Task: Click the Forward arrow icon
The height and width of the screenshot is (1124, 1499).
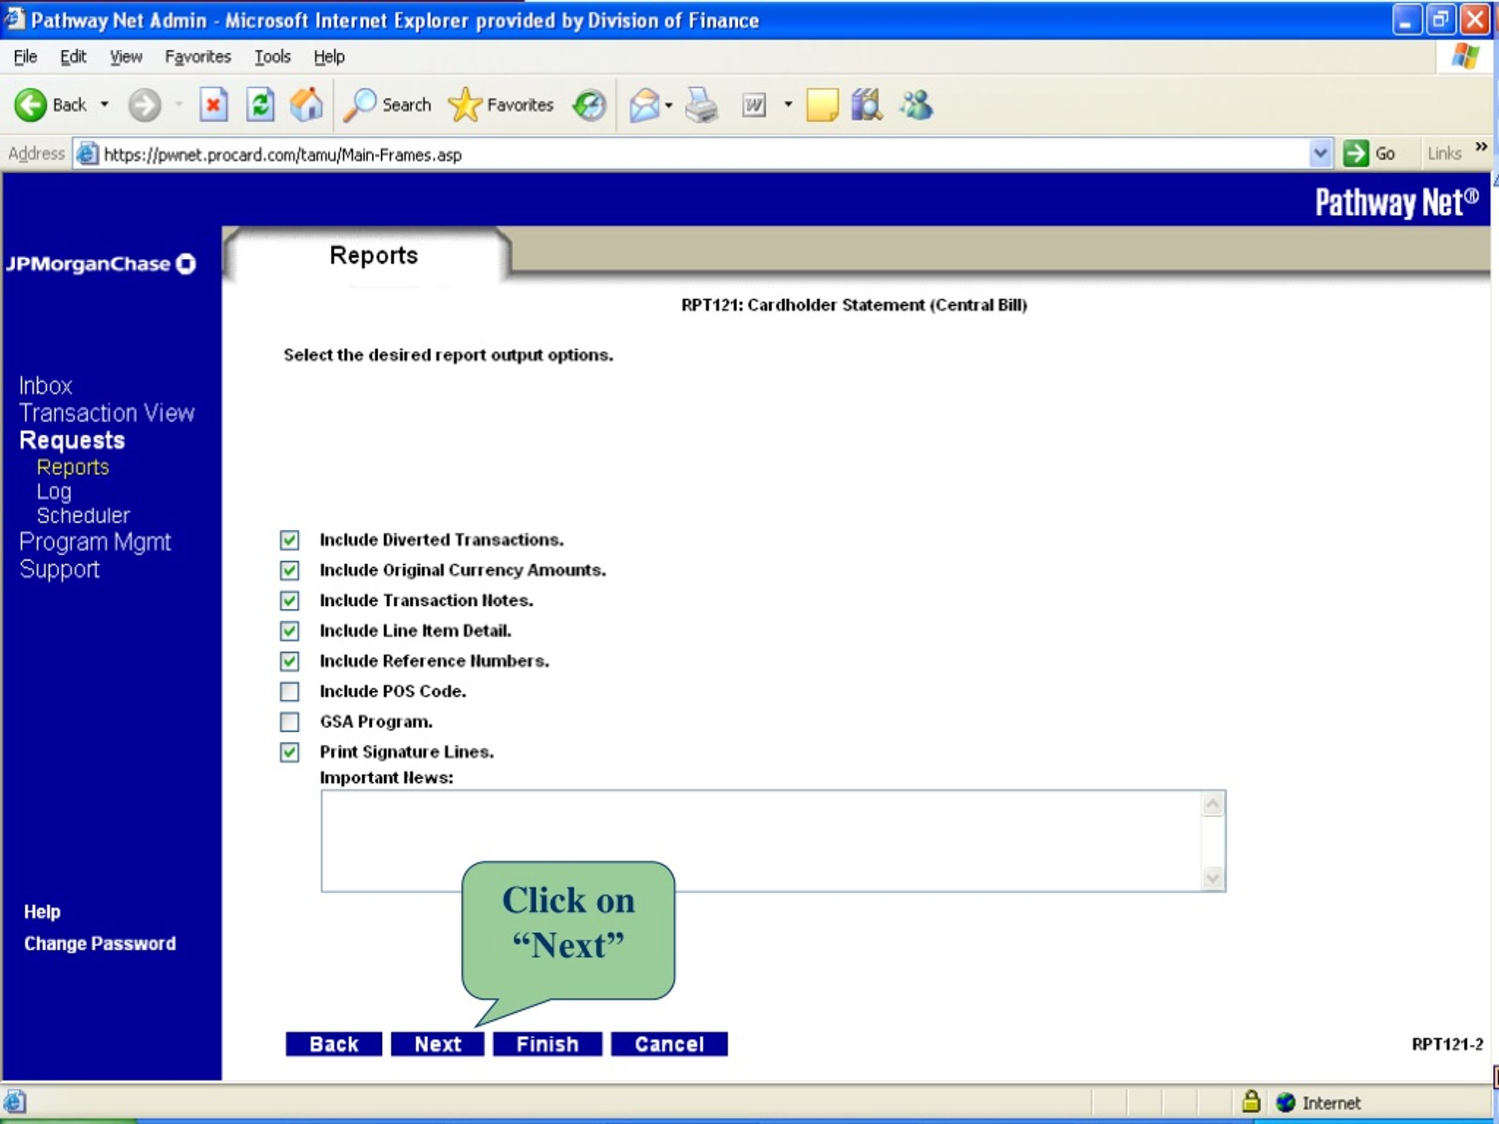Action: pos(145,105)
